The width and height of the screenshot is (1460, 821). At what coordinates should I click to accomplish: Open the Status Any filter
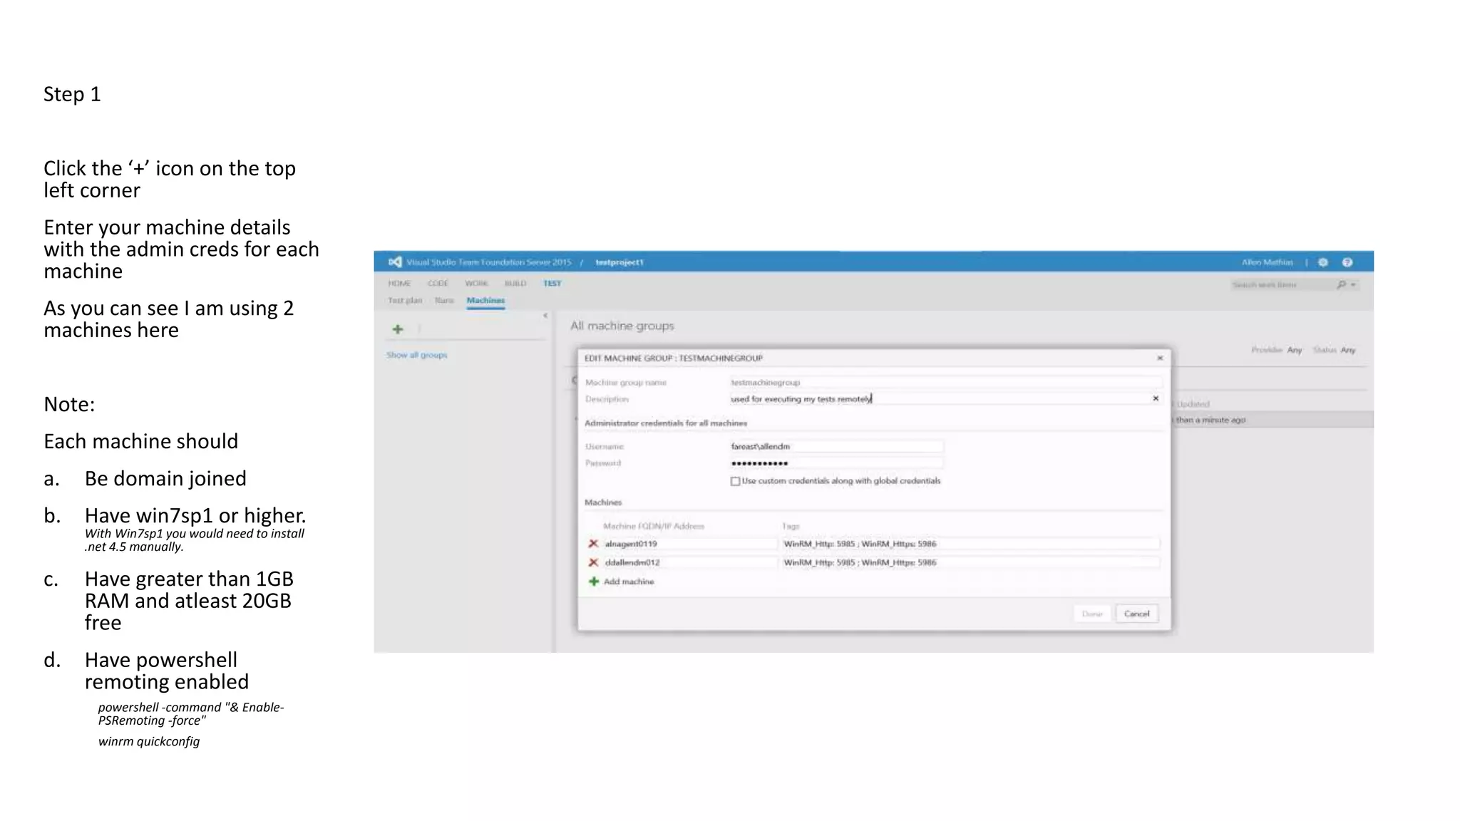tap(1347, 350)
